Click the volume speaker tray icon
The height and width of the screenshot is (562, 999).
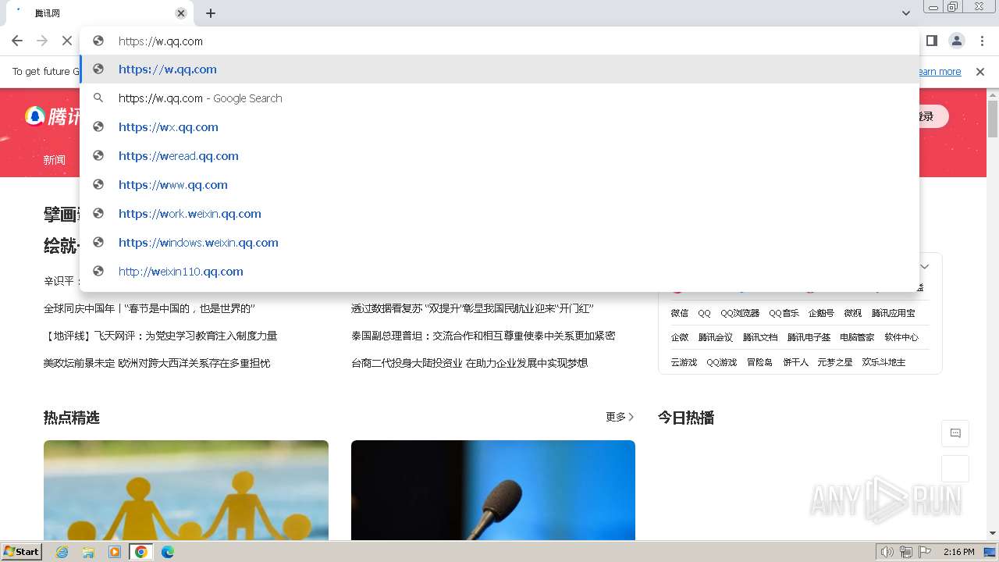tap(887, 552)
